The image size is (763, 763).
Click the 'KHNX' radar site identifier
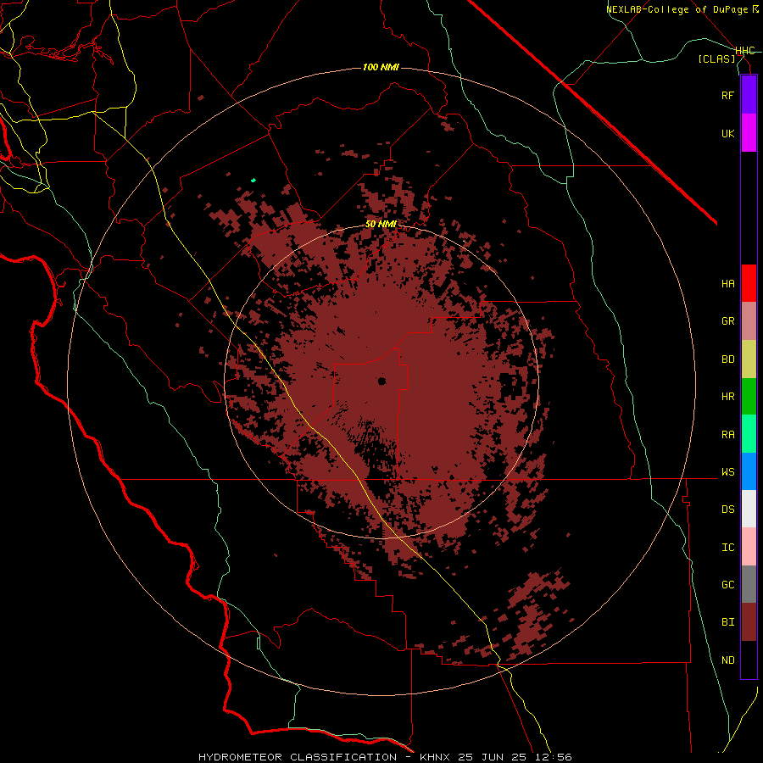[x=436, y=757]
